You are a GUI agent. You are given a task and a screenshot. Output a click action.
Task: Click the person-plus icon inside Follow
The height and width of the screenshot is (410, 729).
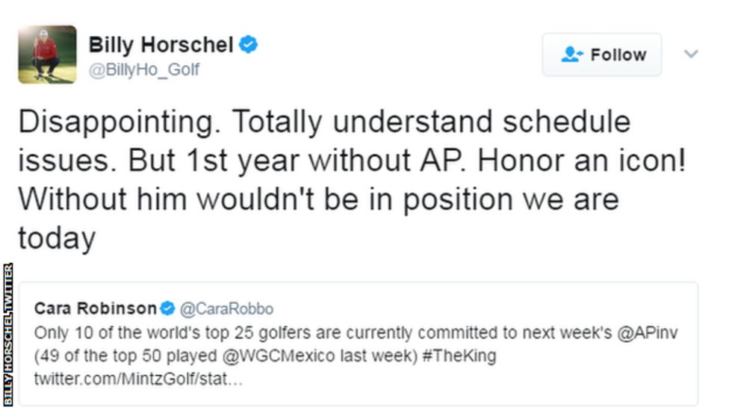[x=571, y=55]
